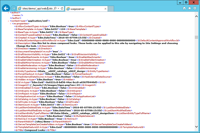Refresh the page with reload icon

pyautogui.click(x=62, y=8)
